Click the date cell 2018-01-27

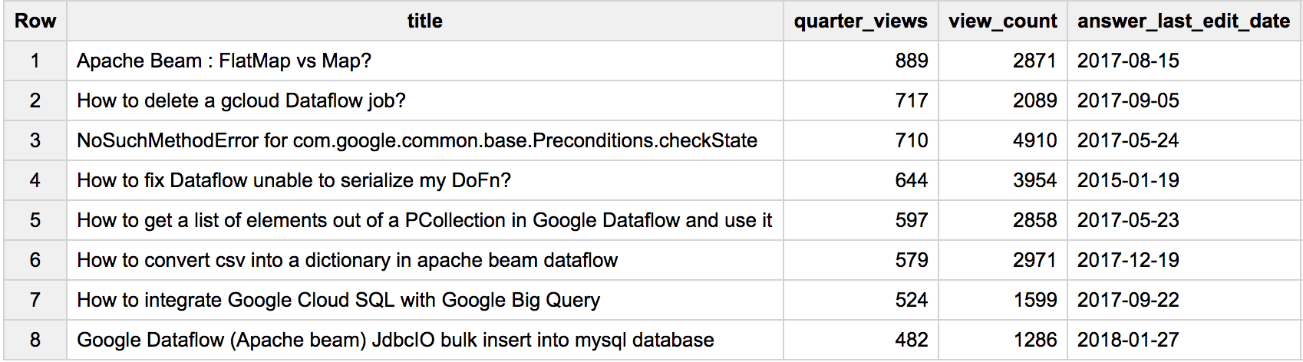point(1128,340)
